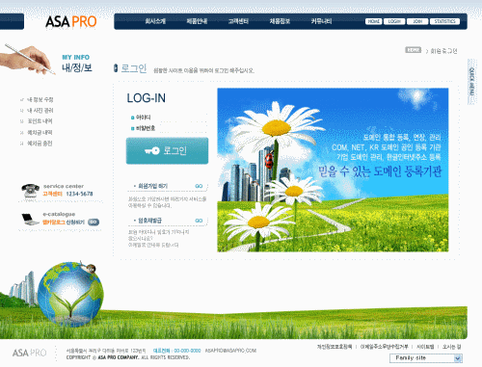Click the GO badge beside e-catalogue
The image size is (482, 367).
click(94, 222)
